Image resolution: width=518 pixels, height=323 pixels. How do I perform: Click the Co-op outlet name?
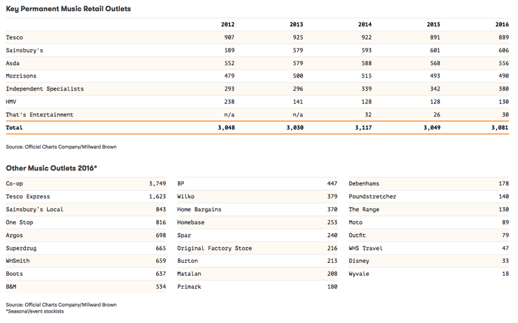point(14,183)
